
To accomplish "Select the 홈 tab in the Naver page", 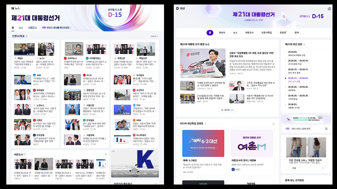I will (x=13, y=28).
